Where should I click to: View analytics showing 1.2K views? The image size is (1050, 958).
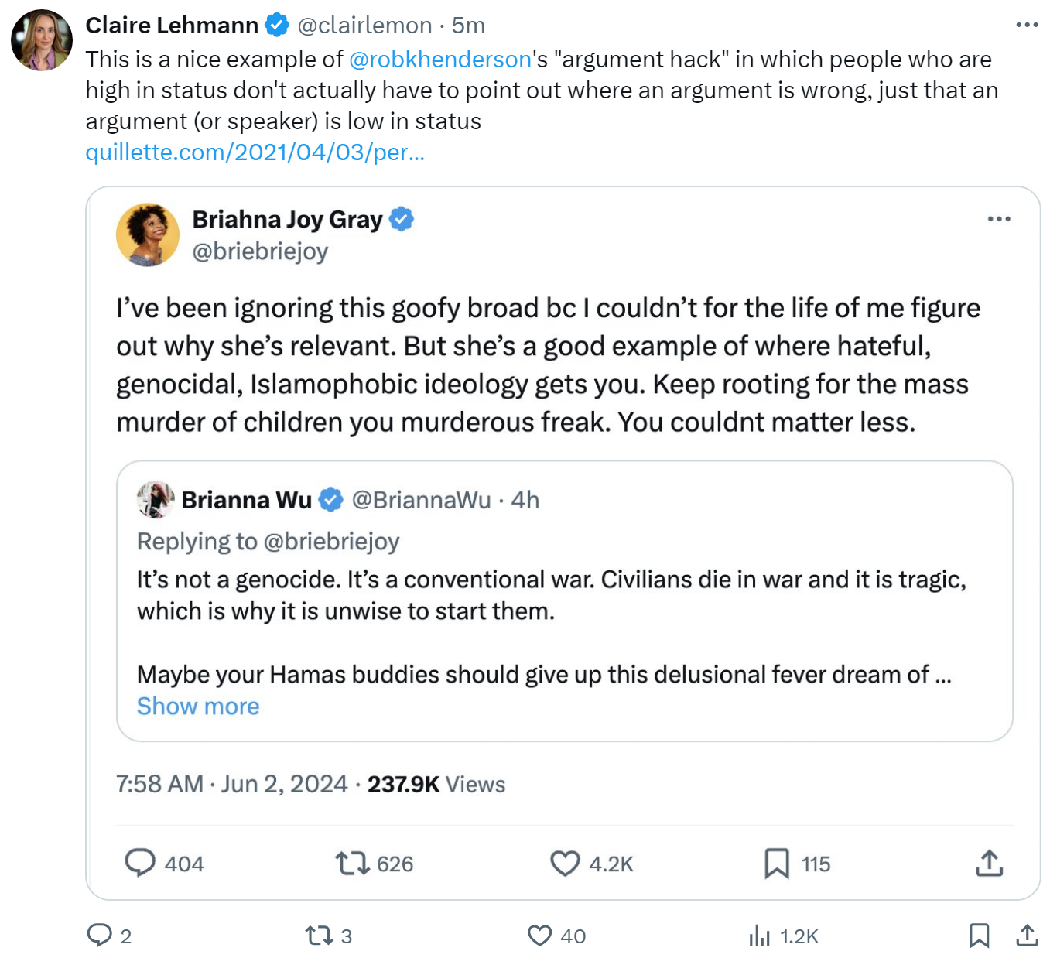[x=783, y=936]
